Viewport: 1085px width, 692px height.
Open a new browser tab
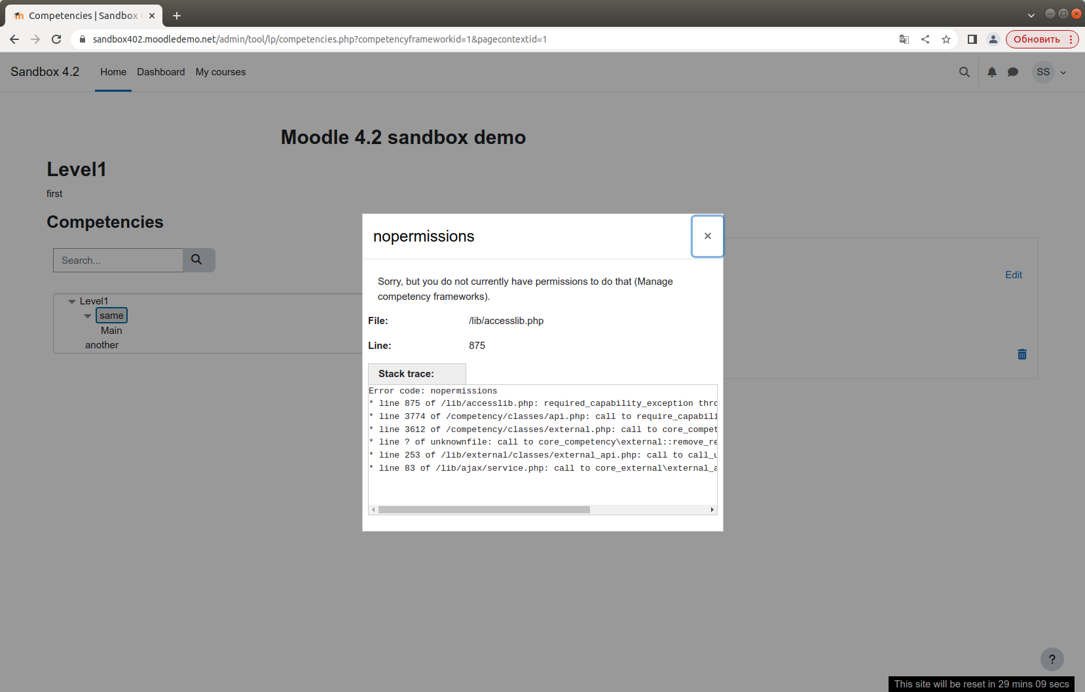[x=177, y=15]
